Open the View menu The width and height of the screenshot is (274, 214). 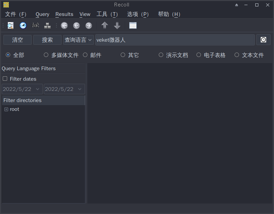tap(85, 14)
